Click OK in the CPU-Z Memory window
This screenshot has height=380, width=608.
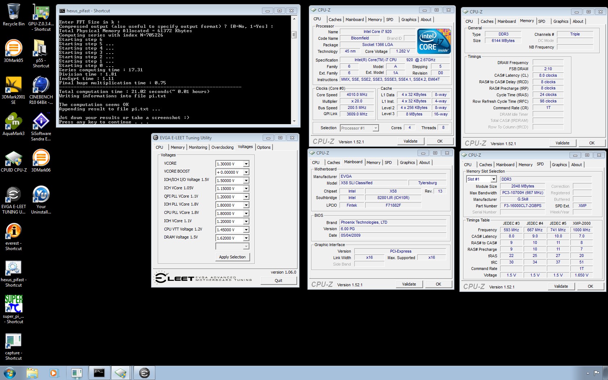click(x=592, y=143)
